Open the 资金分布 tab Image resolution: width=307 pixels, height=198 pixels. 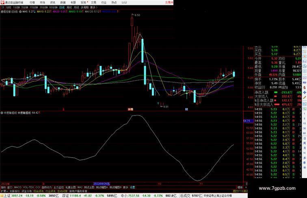click(x=27, y=191)
